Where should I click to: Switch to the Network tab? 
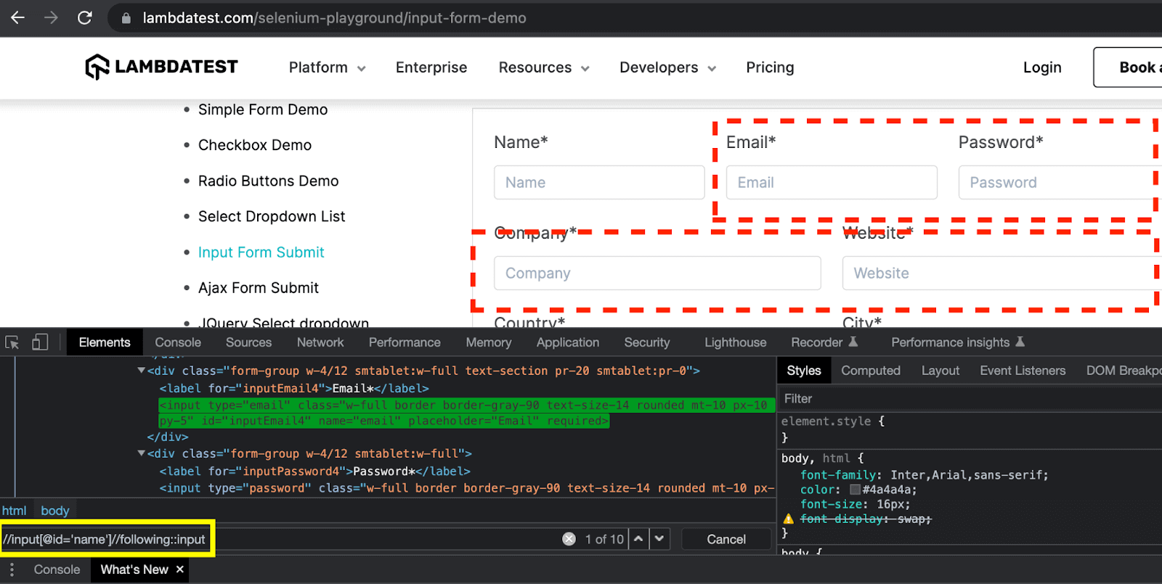click(320, 342)
